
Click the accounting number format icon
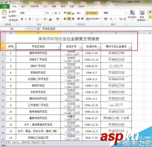coord(105,19)
